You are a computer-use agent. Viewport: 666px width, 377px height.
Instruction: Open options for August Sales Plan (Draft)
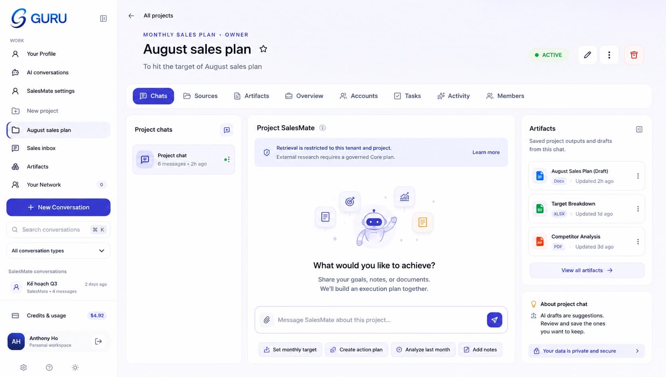pyautogui.click(x=638, y=176)
